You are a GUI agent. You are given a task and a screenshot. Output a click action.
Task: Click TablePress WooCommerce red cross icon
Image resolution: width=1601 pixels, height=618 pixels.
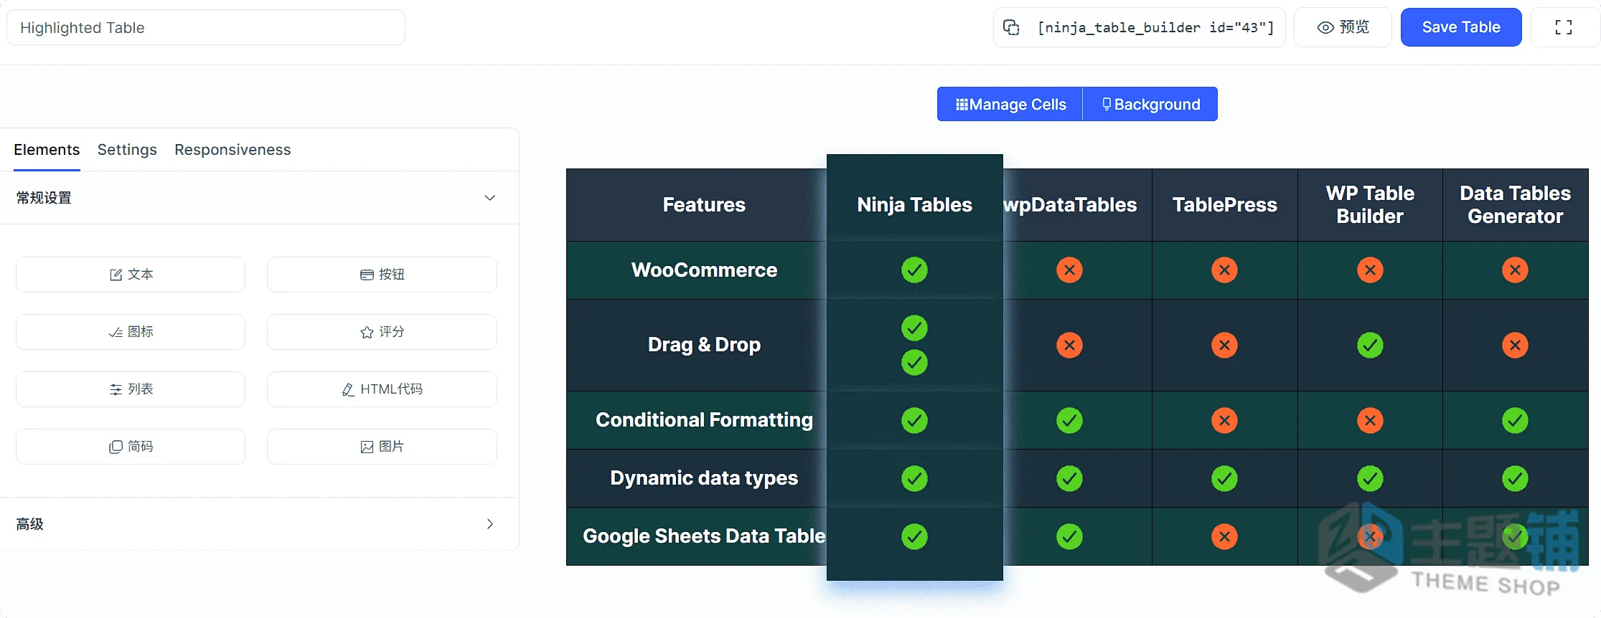(x=1224, y=270)
